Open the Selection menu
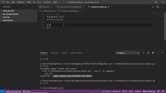This screenshot has width=166, height=93. coord(20,2)
